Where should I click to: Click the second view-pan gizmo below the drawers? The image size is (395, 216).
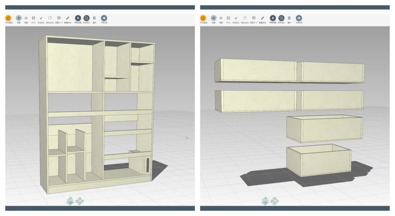pos(275,201)
